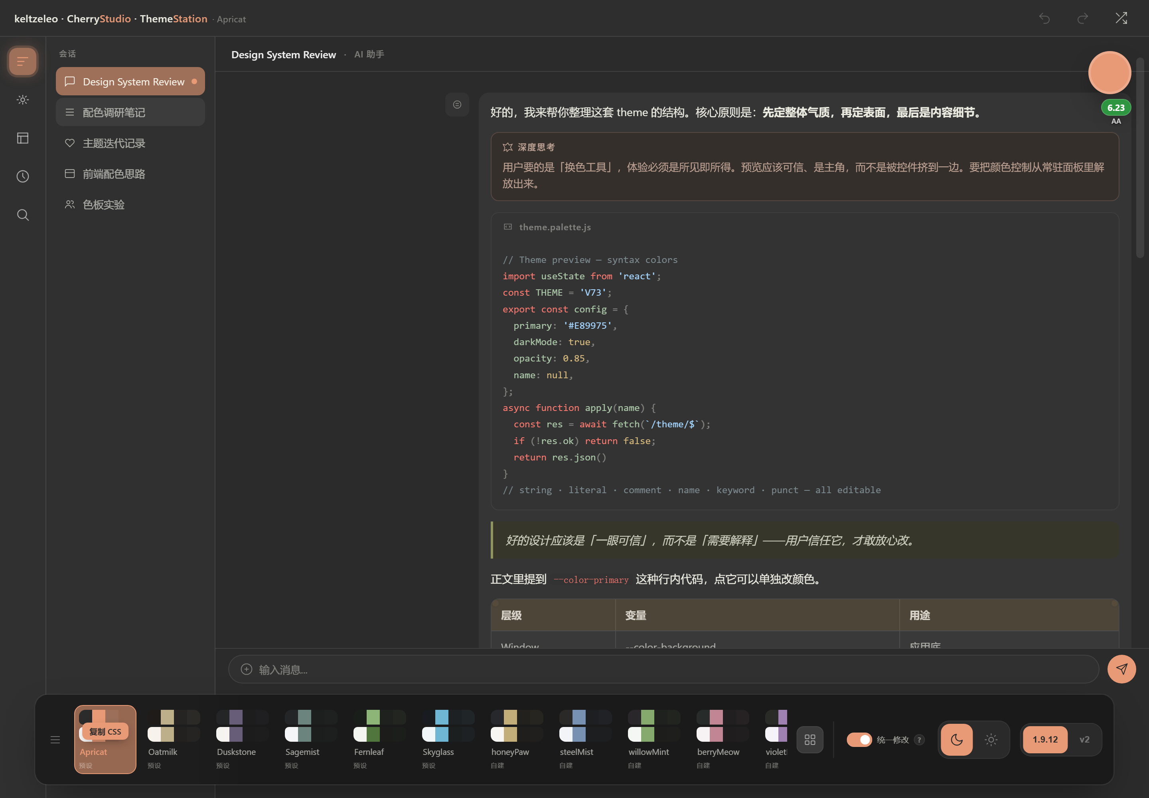The width and height of the screenshot is (1149, 798).
Task: Click the search magnifier sidebar icon
Action: point(22,215)
